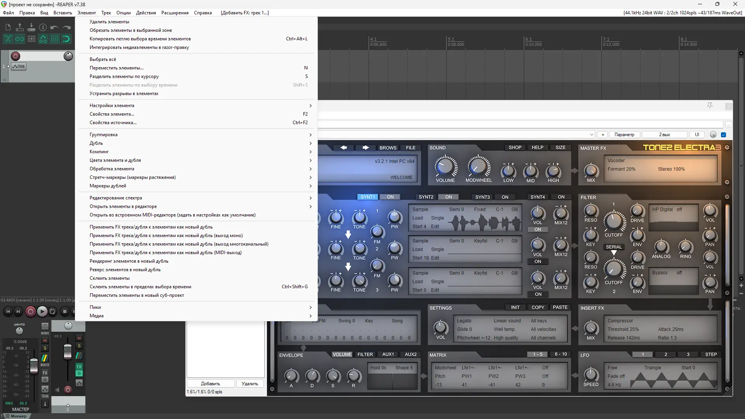Click the master volume fader
745x419 pixels.
pyautogui.click(x=34, y=365)
